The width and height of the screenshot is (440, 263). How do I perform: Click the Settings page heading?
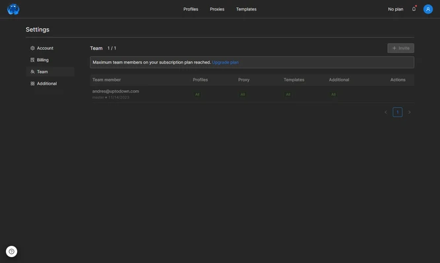[38, 30]
